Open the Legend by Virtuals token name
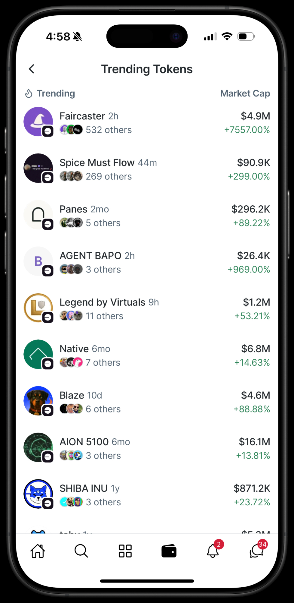Screen dimensions: 294x603 (102, 302)
